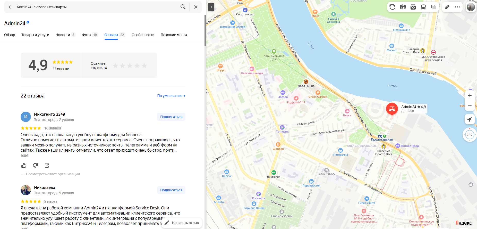Image resolution: width=477 pixels, height=229 pixels.
Task: Go back using the arrow
Action: tap(10, 7)
